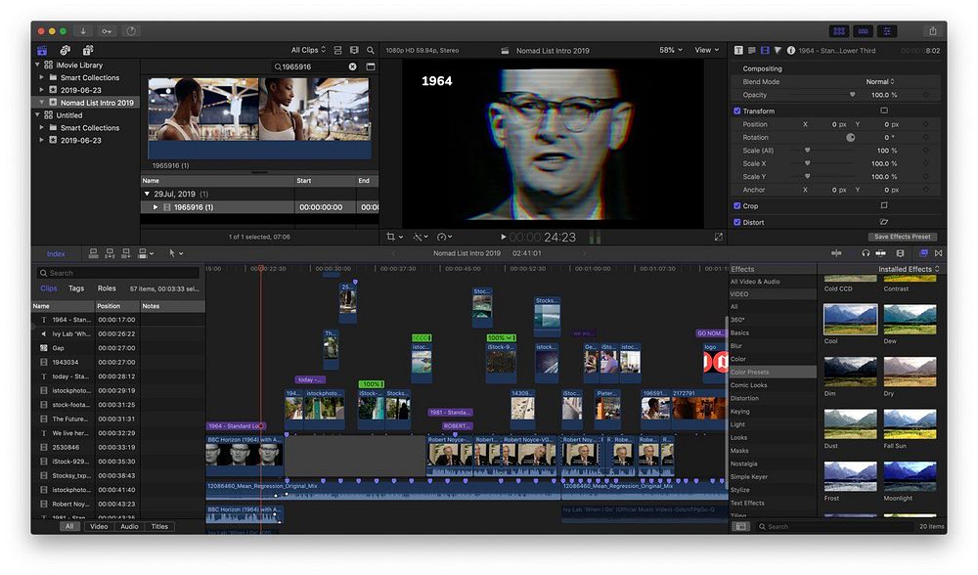Click the import media arrow button
The image size is (978, 575).
click(82, 31)
